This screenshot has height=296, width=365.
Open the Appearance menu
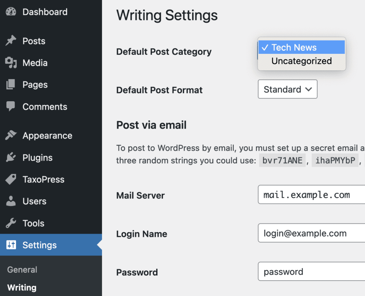click(51, 135)
